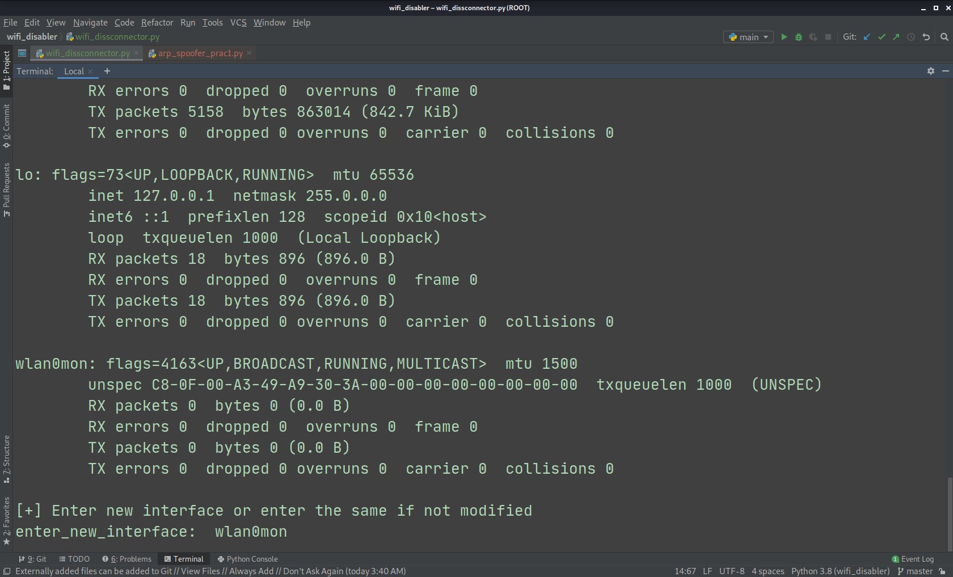Open the master Git branch selector

(915, 571)
